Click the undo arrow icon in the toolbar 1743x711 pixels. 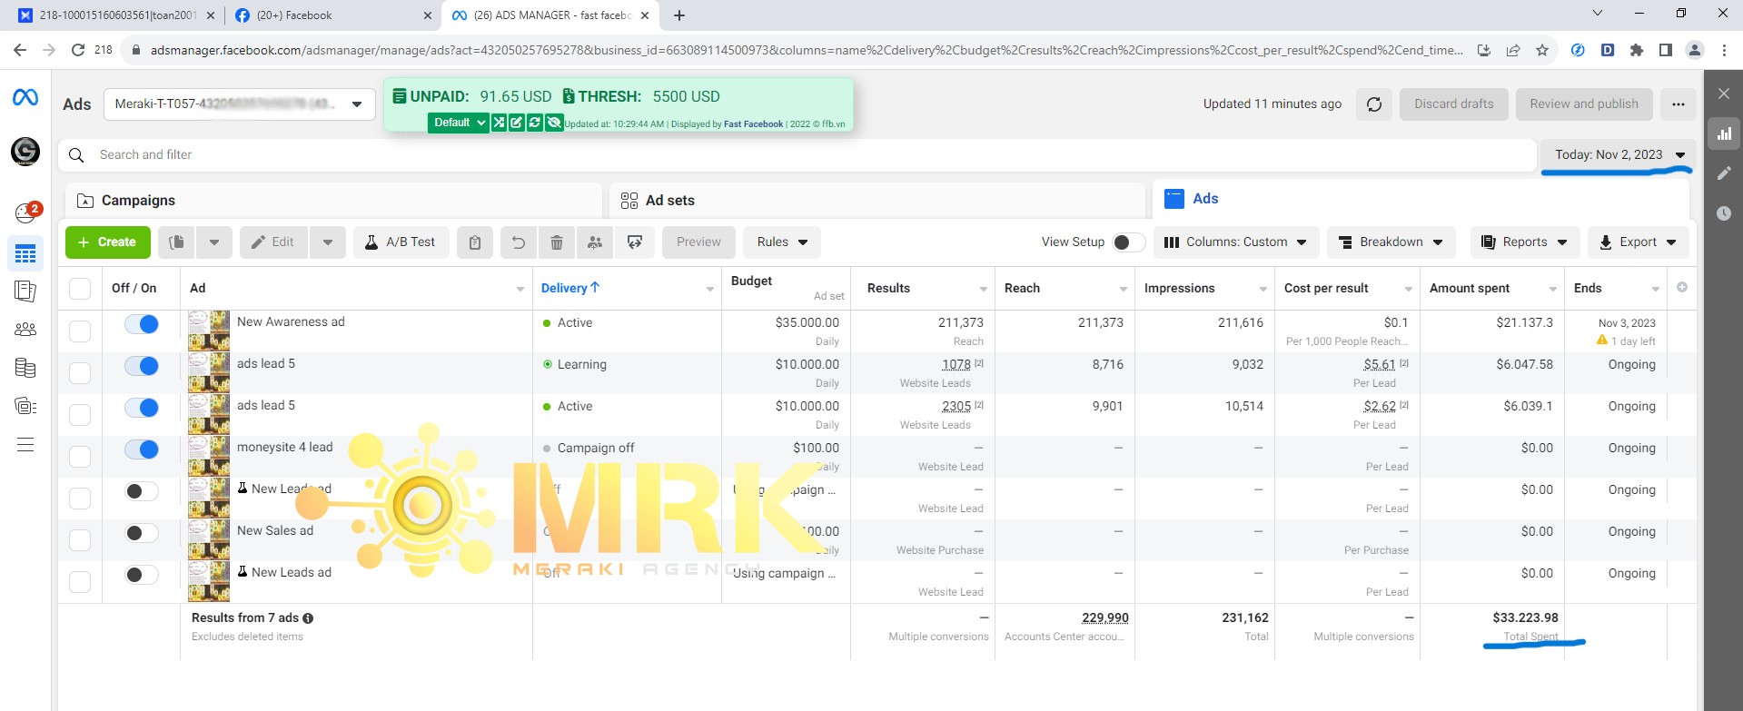pos(519,242)
